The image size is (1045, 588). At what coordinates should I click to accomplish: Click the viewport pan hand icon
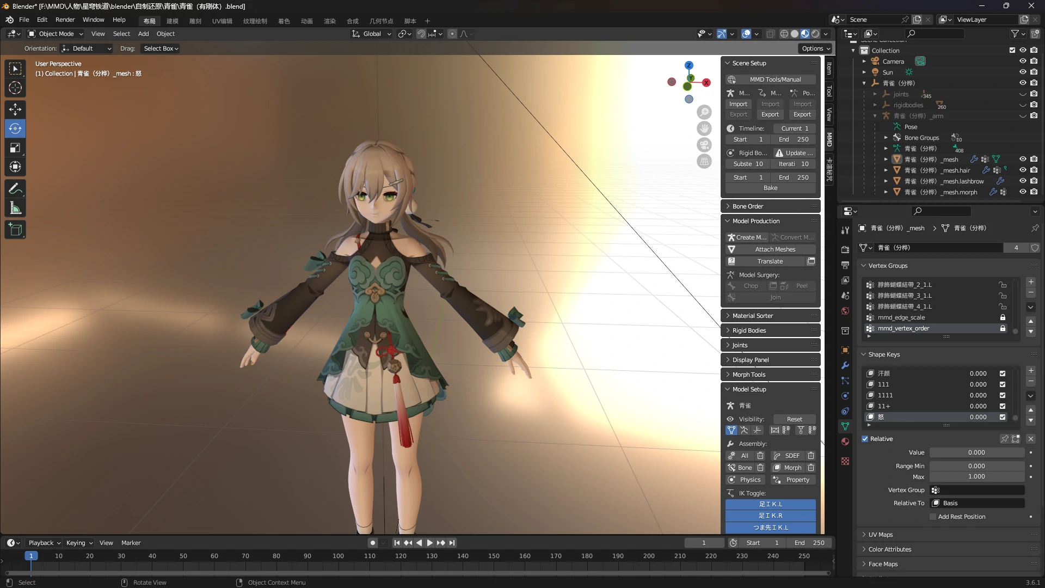704,128
